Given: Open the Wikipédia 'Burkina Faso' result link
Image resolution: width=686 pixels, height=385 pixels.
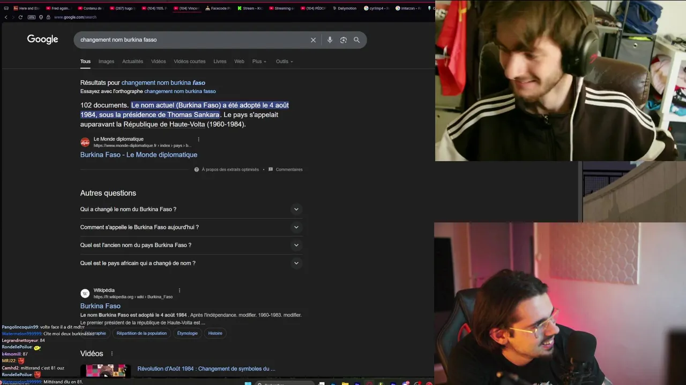Looking at the screenshot, I should coord(100,306).
